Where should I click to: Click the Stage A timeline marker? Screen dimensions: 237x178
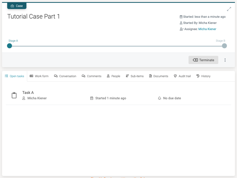point(9,46)
